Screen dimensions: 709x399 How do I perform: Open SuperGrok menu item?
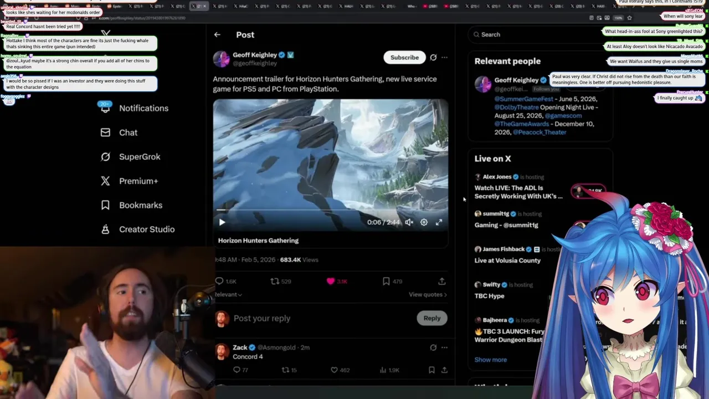[140, 157]
